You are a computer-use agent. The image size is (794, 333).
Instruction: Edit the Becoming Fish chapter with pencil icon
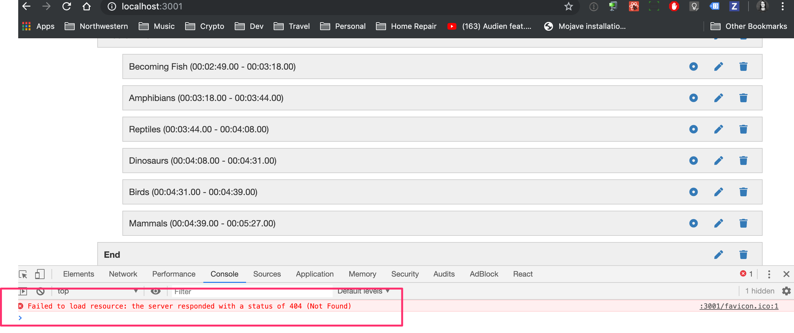pyautogui.click(x=719, y=66)
